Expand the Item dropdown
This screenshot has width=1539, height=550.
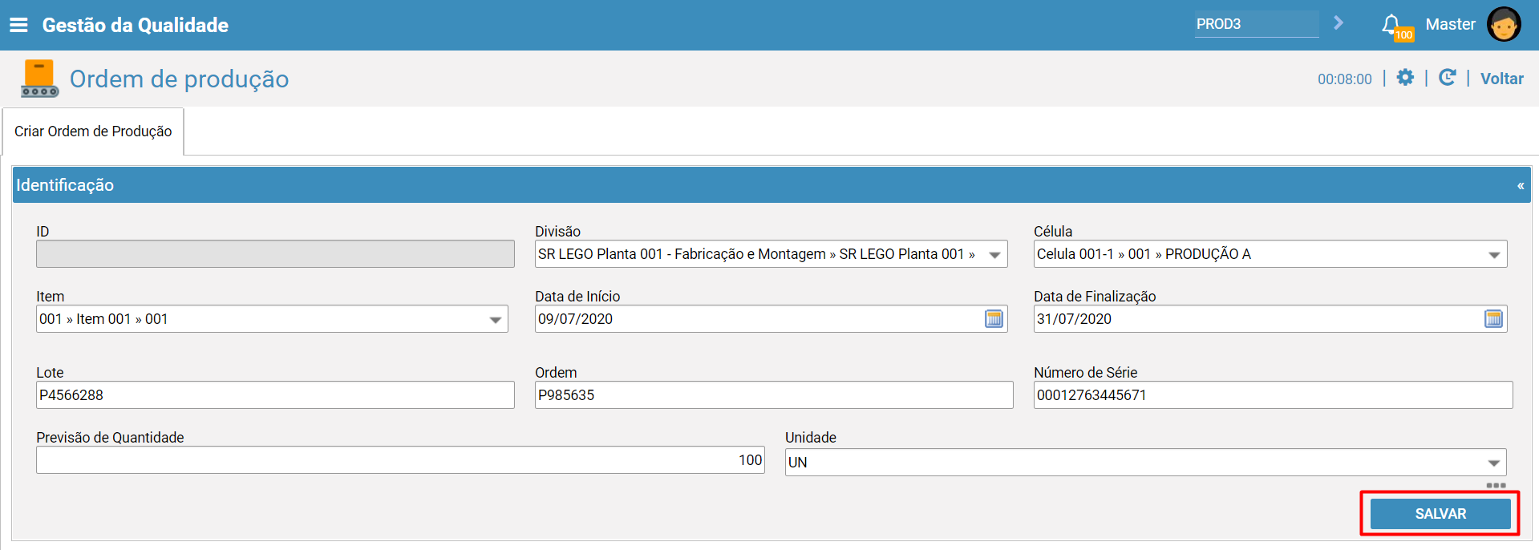click(496, 320)
